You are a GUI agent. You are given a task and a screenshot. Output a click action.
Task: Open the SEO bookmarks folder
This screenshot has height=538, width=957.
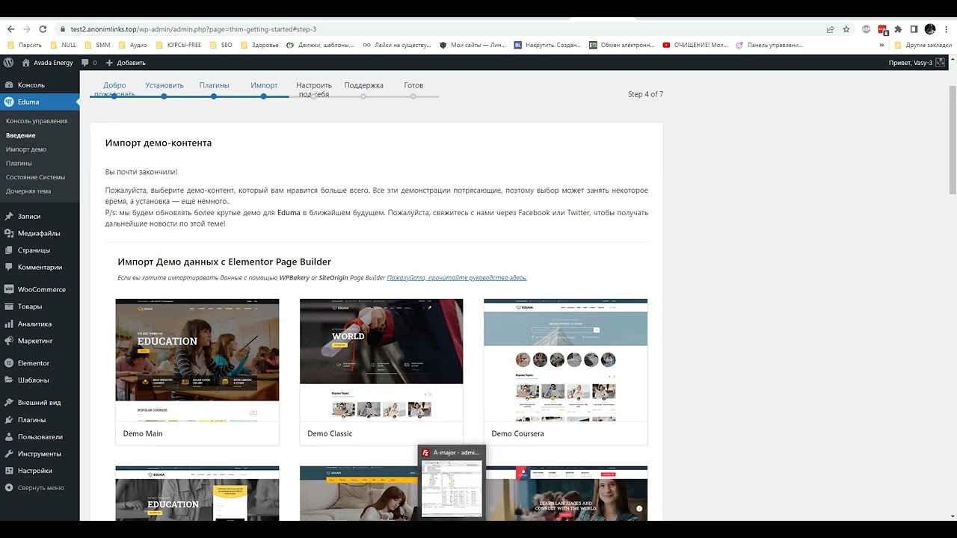(221, 45)
